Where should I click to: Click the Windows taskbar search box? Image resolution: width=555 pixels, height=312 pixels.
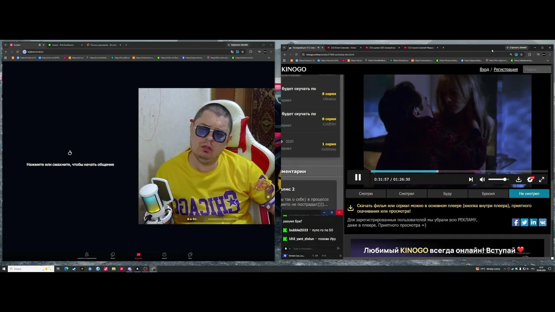click(x=30, y=269)
